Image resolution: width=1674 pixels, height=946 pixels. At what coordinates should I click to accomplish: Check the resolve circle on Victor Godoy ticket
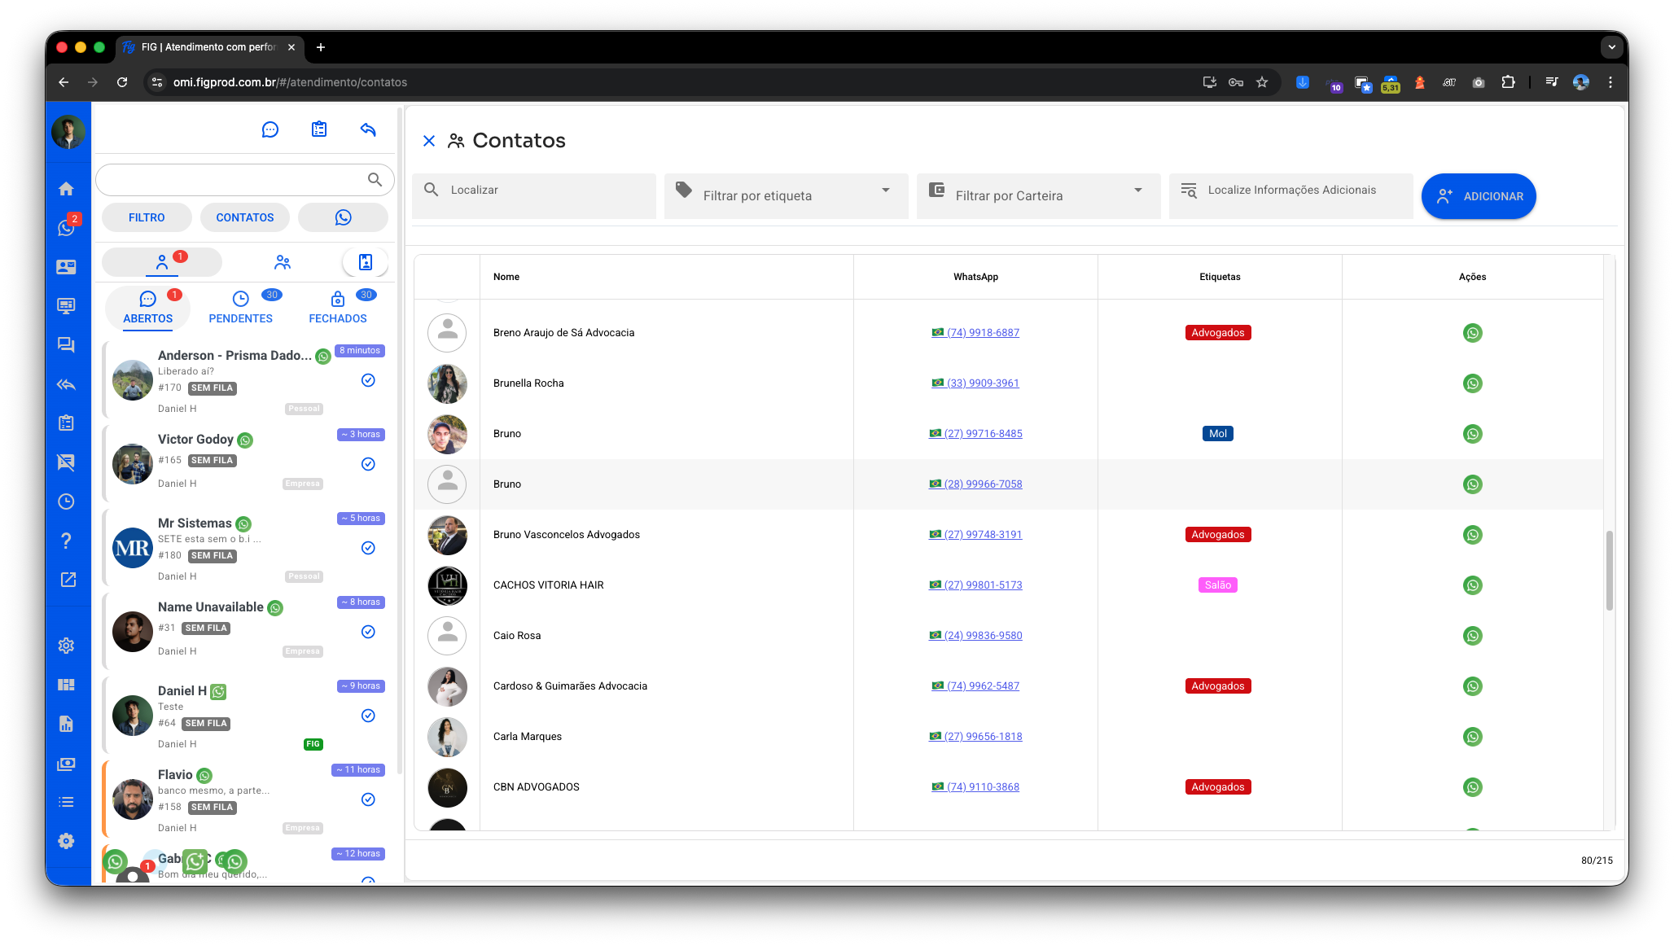(368, 464)
